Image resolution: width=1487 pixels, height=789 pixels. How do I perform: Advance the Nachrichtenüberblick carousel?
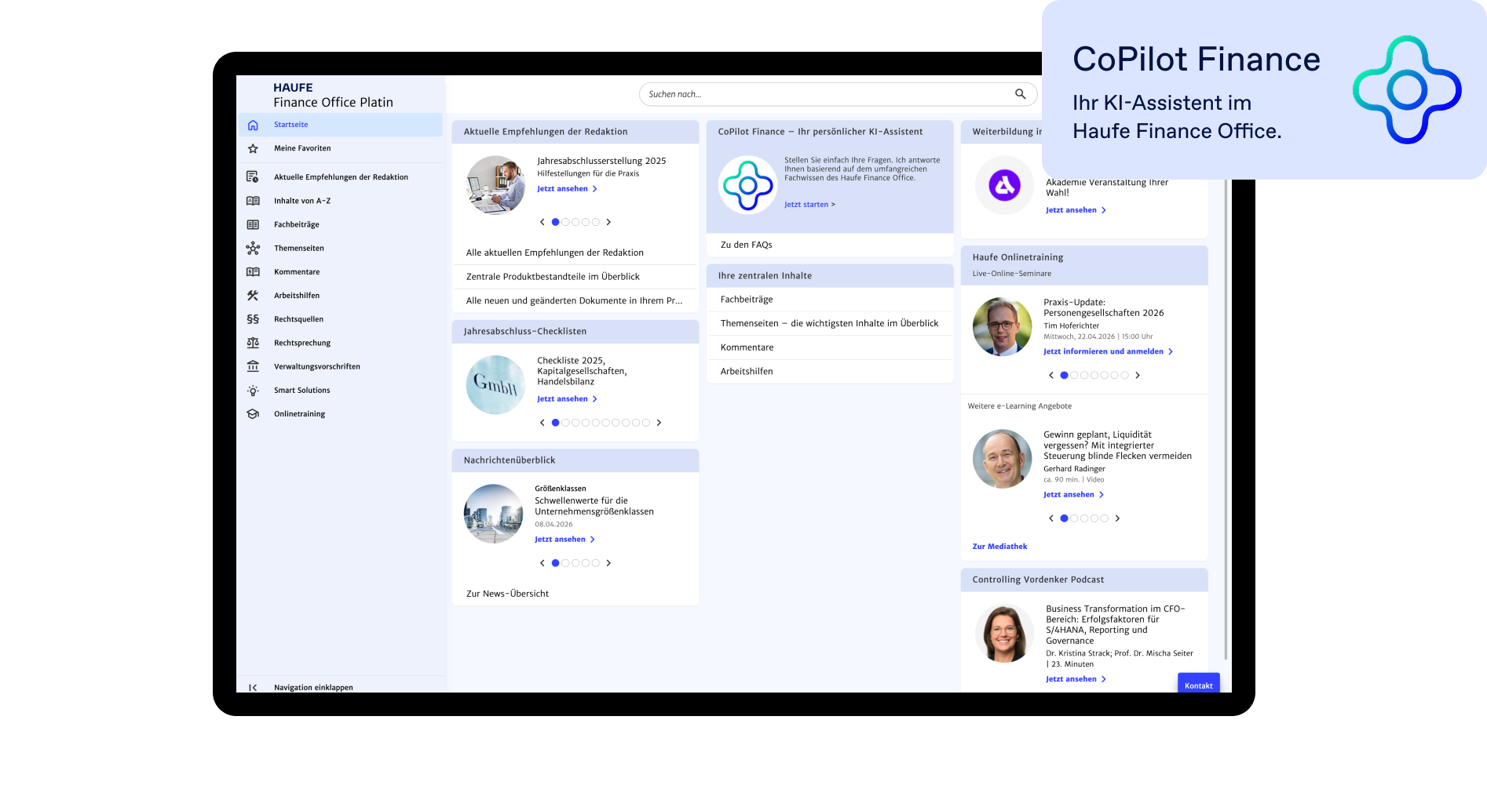[608, 563]
